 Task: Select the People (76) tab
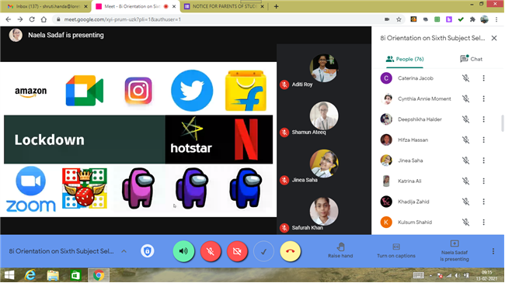(x=405, y=59)
